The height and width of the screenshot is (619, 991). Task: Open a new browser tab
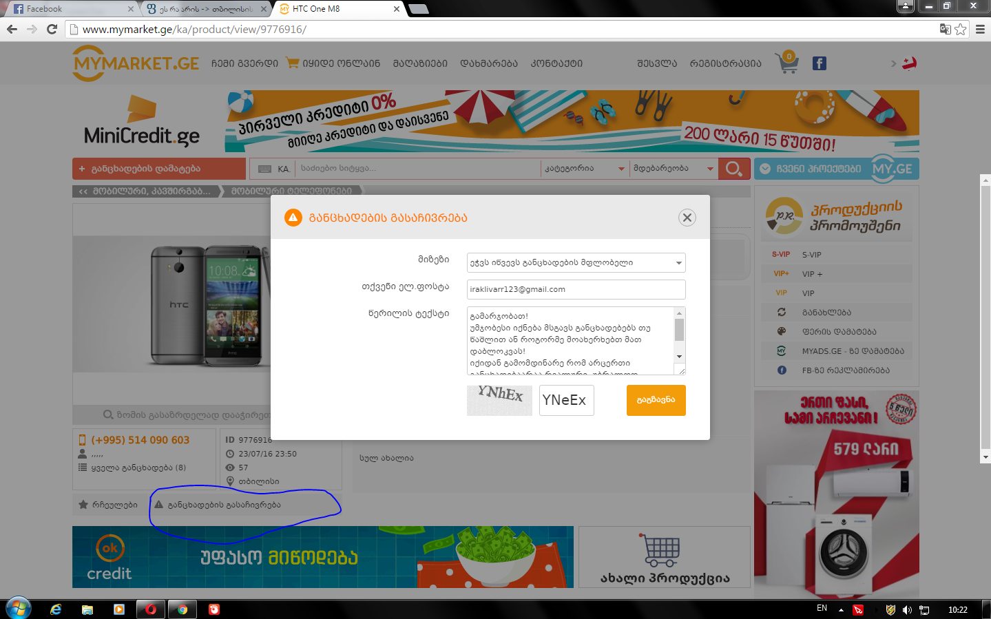419,9
